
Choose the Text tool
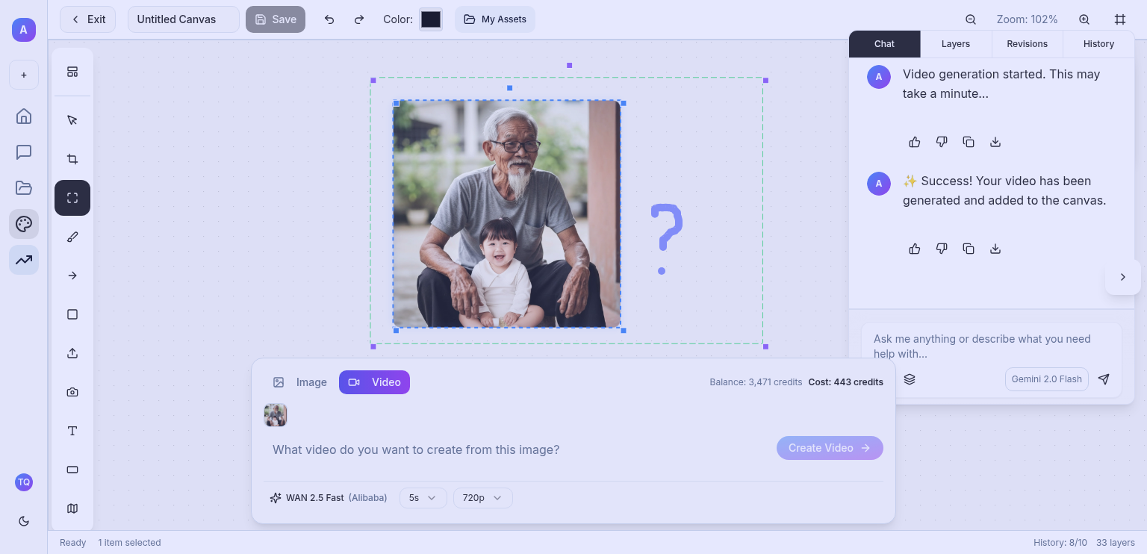point(72,431)
